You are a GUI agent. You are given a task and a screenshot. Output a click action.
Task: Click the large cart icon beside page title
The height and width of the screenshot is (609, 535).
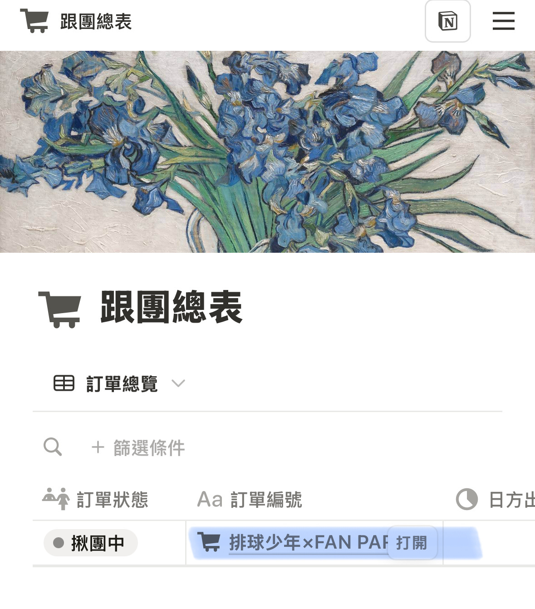60,309
